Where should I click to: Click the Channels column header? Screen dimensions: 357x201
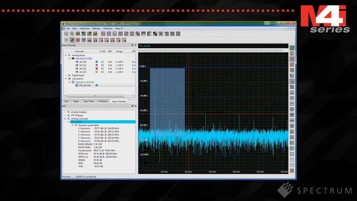(79, 51)
